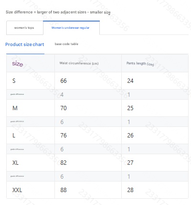Click the waist grade difference value 4
The width and height of the screenshot is (191, 205).
point(62,95)
